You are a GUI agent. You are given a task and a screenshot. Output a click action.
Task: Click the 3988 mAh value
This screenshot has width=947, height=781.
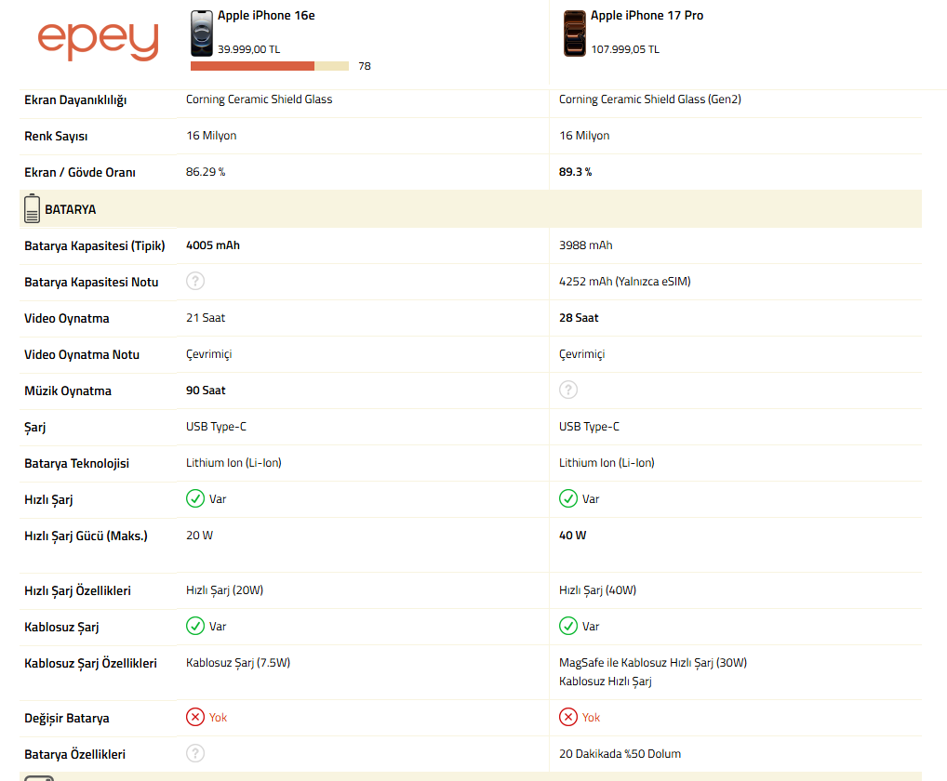pos(585,245)
